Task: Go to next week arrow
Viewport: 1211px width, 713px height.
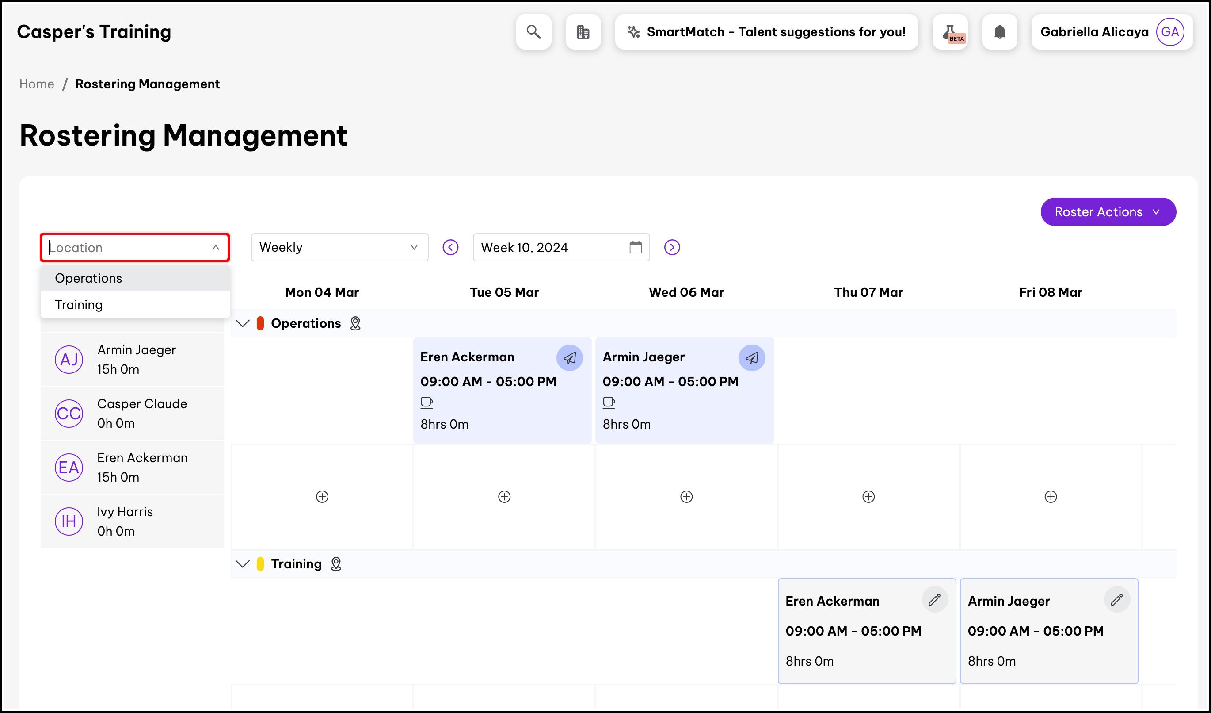Action: click(672, 248)
